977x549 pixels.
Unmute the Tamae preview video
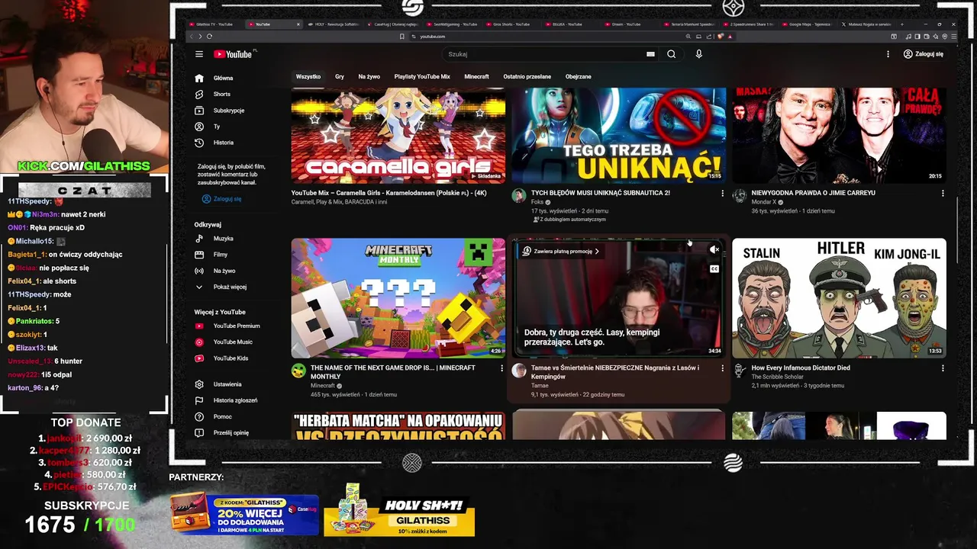point(714,249)
